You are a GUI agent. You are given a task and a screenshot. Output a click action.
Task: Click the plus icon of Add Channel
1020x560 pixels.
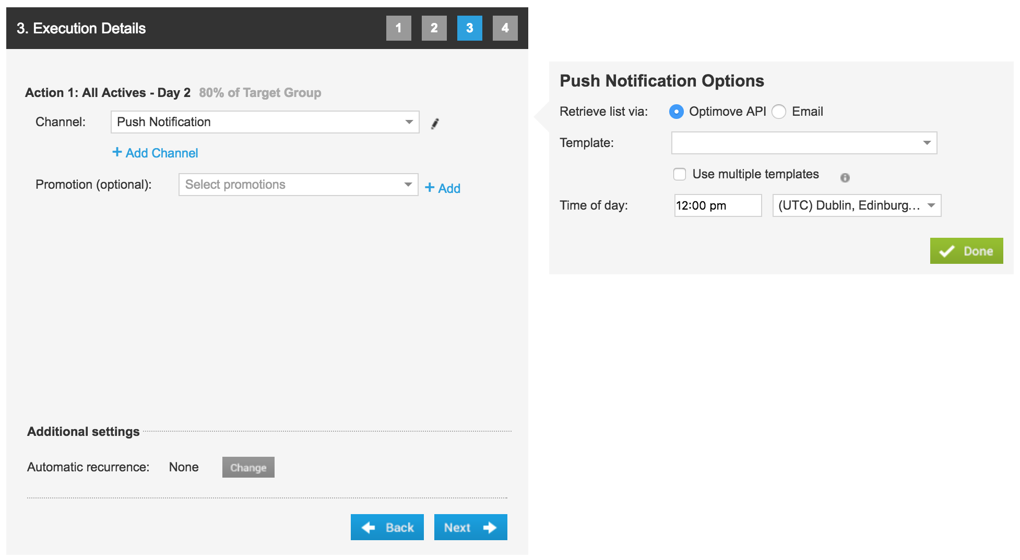pyautogui.click(x=117, y=152)
